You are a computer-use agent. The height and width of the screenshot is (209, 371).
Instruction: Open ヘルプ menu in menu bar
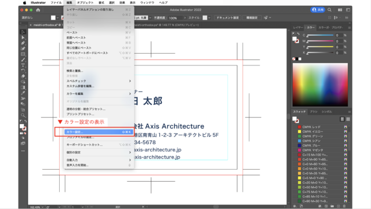(163, 2)
